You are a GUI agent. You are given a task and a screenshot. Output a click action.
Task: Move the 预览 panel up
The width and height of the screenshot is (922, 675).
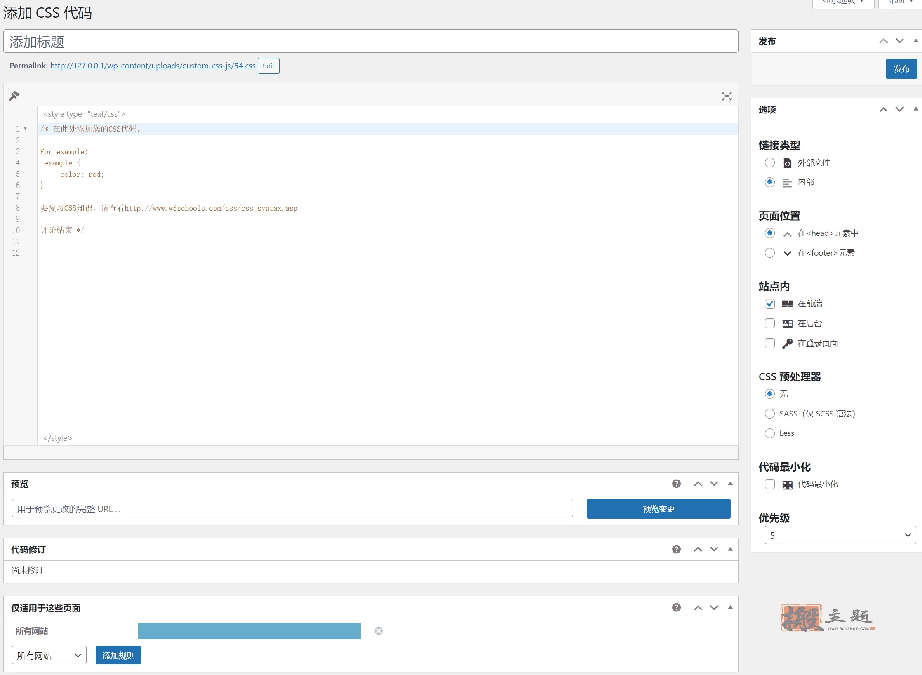(698, 484)
